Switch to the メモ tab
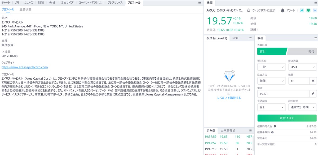318x155 pixels. pyautogui.click(x=17, y=3)
